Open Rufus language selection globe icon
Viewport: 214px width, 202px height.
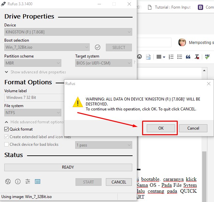(8, 182)
